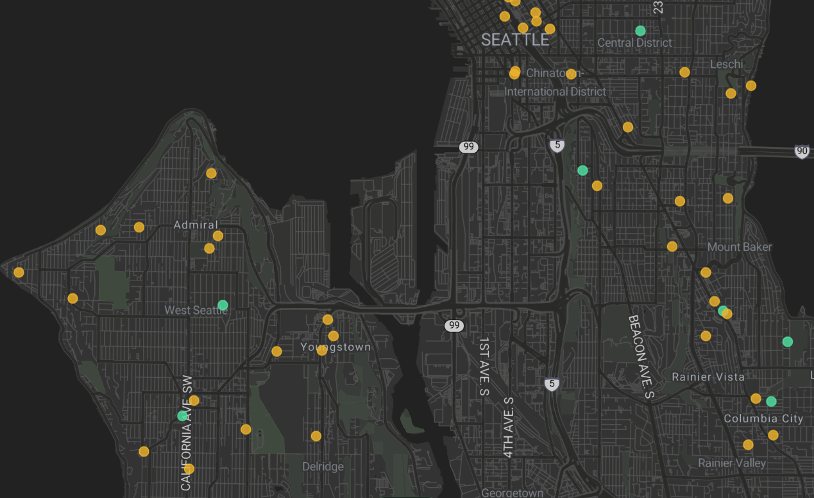Click the northern Interstate 5 highway shield
The image size is (814, 498).
pos(557,146)
